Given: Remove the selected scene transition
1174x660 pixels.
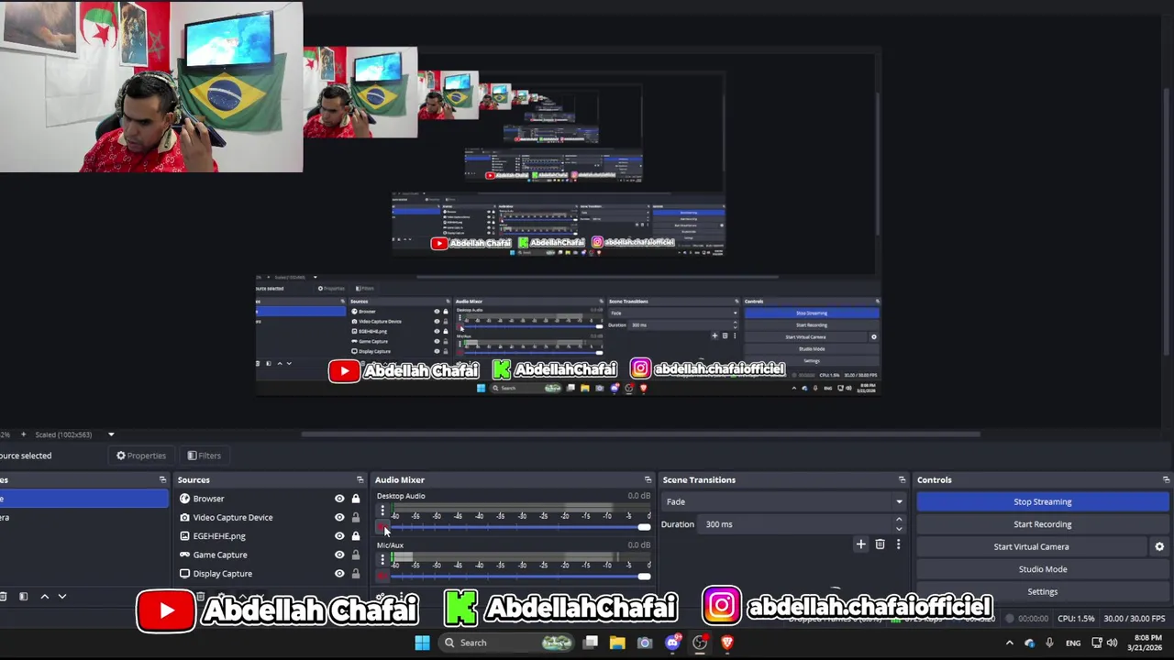Looking at the screenshot, I should [x=880, y=544].
